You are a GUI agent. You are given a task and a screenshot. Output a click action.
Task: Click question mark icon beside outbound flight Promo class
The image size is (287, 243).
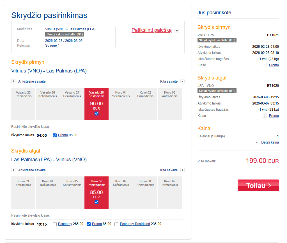pos(264,65)
